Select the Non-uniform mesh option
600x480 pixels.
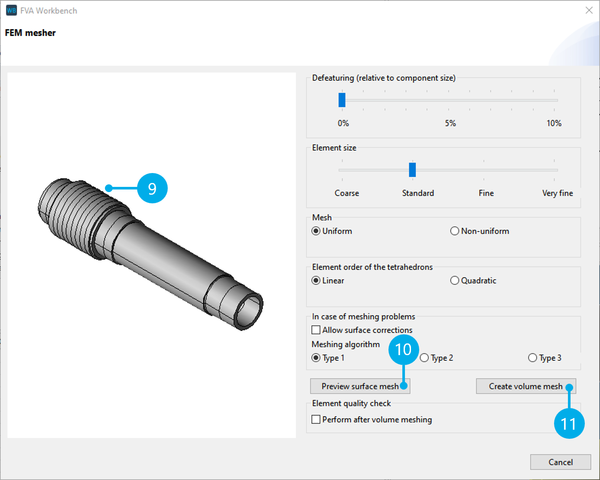coord(454,231)
